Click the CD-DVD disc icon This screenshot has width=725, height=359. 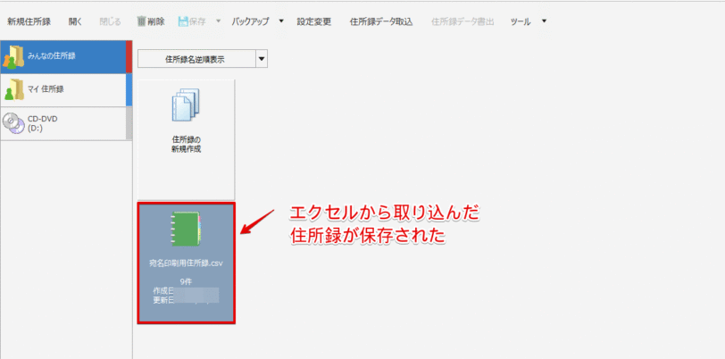click(13, 123)
